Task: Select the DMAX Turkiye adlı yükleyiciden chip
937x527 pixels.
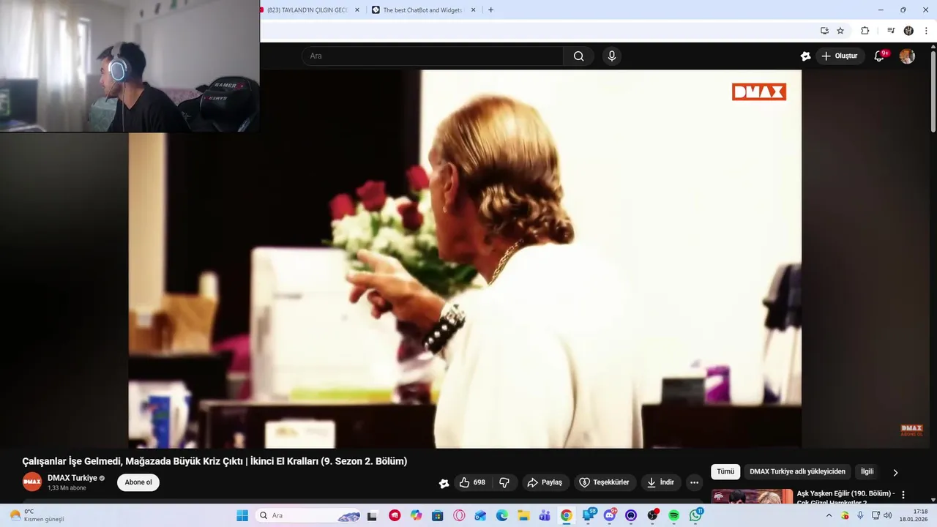Action: tap(797, 472)
